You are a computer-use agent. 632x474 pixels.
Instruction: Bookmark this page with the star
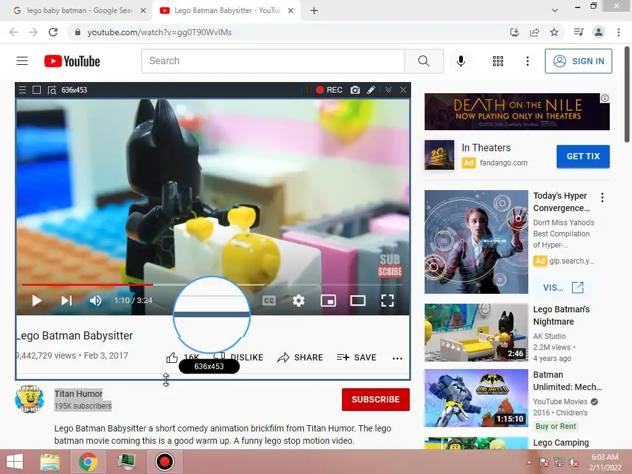(x=554, y=32)
